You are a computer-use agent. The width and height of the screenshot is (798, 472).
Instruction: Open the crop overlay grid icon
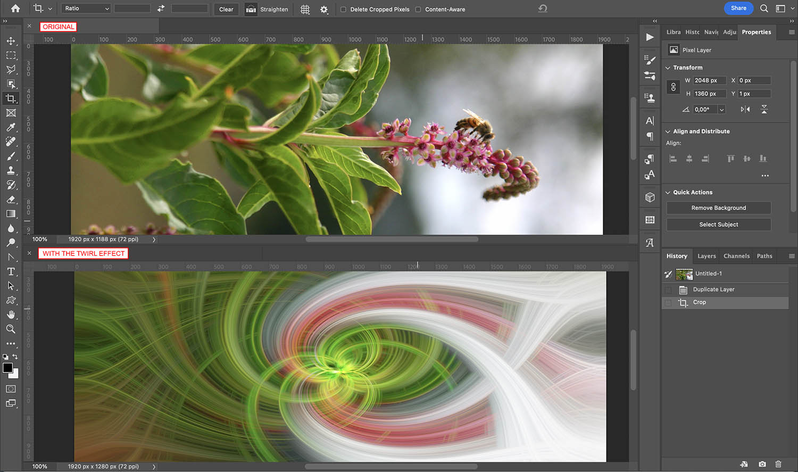(305, 9)
